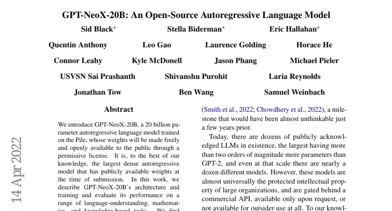Click author name Connor Leahy
The image size is (392, 211).
(x=78, y=61)
